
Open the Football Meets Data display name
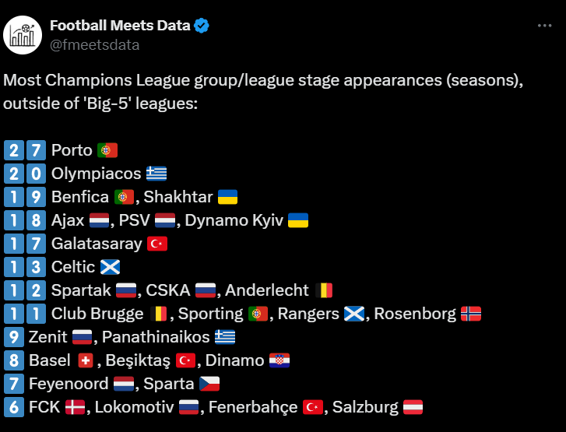pyautogui.click(x=120, y=26)
